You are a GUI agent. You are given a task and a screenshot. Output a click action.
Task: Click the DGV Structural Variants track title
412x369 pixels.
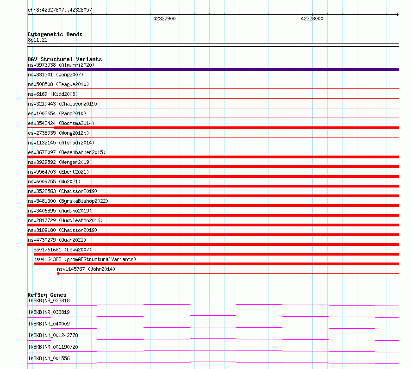(65, 59)
